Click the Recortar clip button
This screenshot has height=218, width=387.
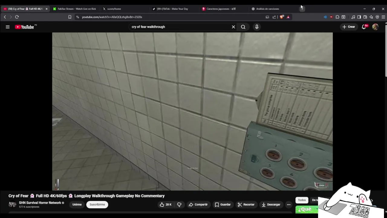(246, 205)
